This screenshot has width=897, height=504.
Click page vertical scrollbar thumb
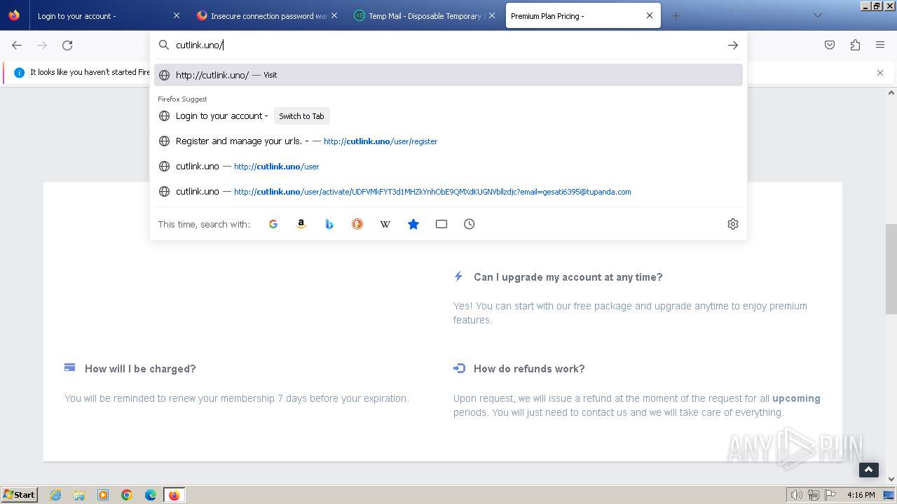pyautogui.click(x=891, y=269)
